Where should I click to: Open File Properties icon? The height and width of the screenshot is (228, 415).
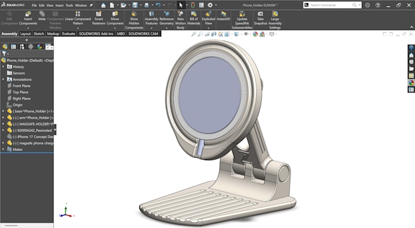pos(201,5)
